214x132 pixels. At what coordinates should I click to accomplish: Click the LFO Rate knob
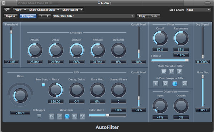point(20,95)
